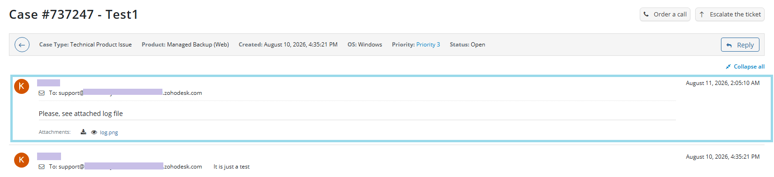Click the Attachments label
Screen dimensions: 774x177
tap(54, 132)
